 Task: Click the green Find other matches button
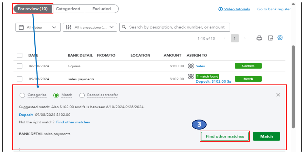(224, 136)
